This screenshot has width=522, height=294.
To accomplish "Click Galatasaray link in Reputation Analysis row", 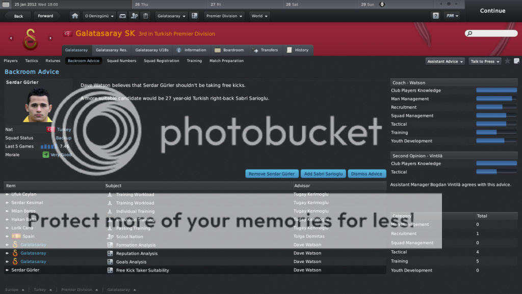I will pos(33,253).
